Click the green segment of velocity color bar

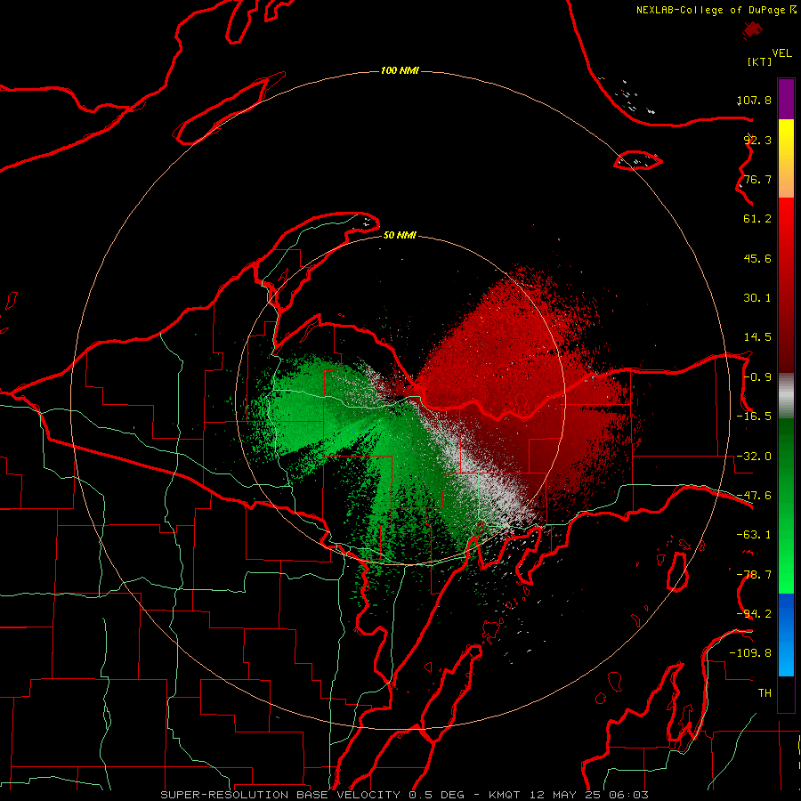click(786, 506)
